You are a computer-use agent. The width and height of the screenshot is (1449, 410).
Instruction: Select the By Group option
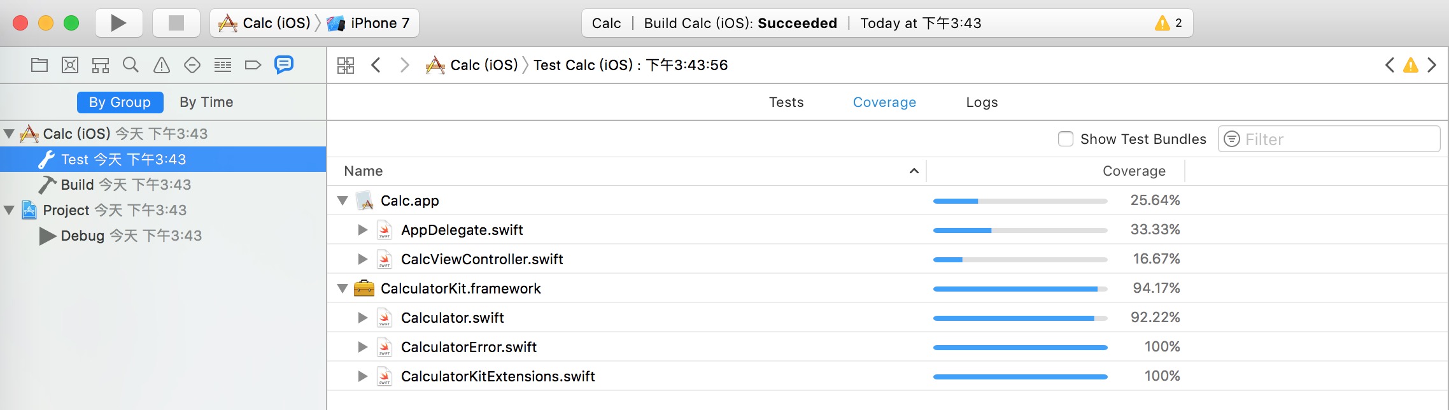120,102
